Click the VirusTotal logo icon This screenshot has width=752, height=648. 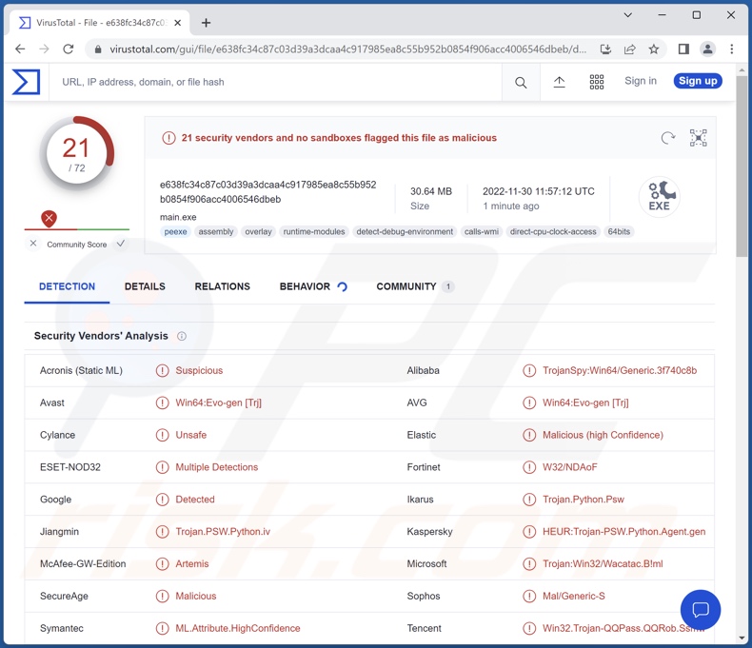coord(26,82)
